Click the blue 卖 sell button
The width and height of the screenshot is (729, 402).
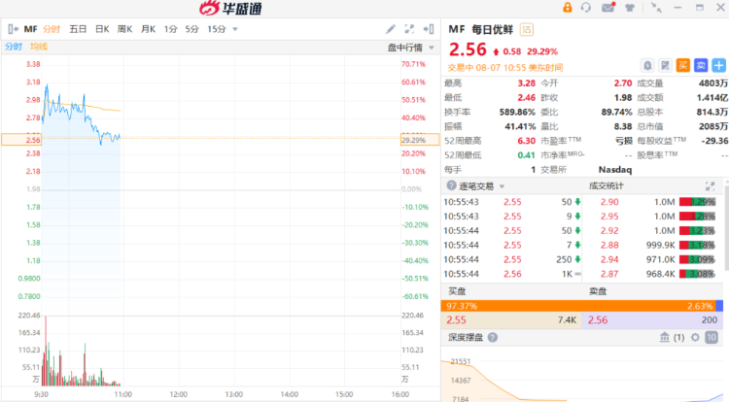[x=701, y=65]
